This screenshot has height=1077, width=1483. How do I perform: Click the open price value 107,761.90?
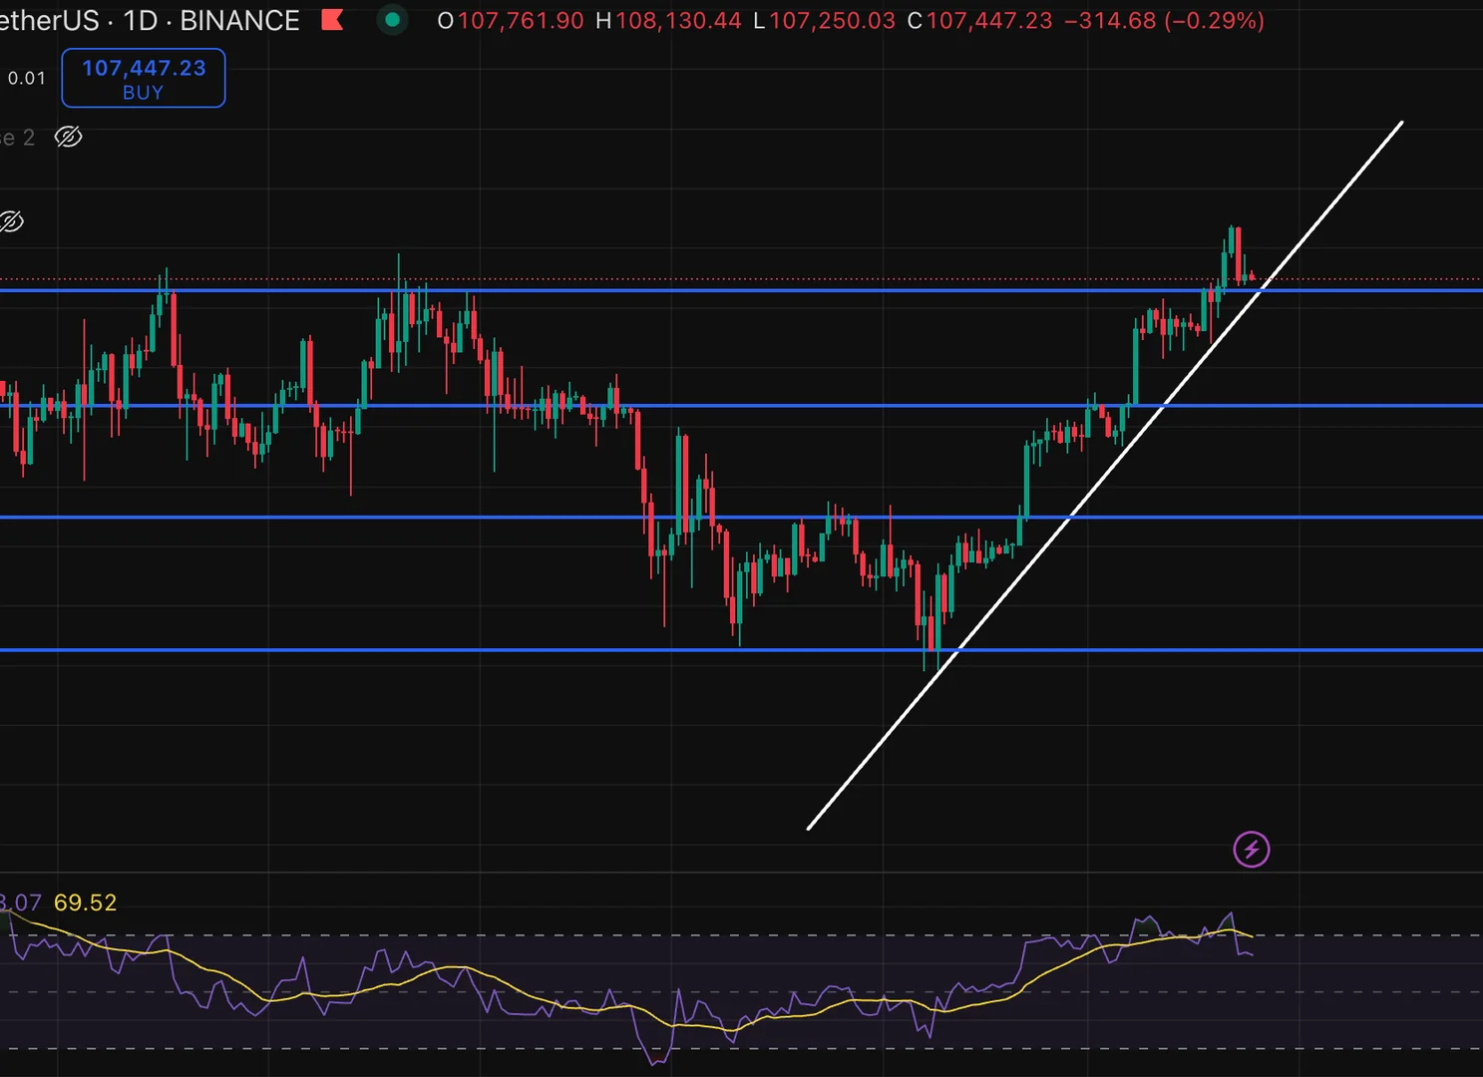521,20
